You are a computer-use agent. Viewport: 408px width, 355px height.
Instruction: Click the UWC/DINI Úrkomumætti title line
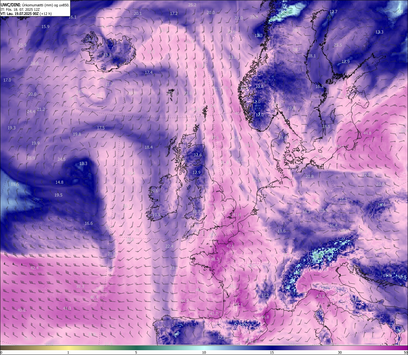tap(35, 5)
